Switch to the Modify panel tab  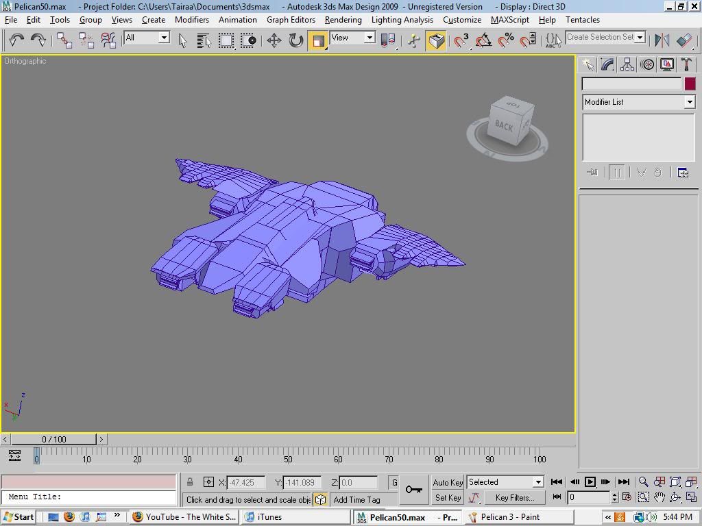click(x=607, y=65)
